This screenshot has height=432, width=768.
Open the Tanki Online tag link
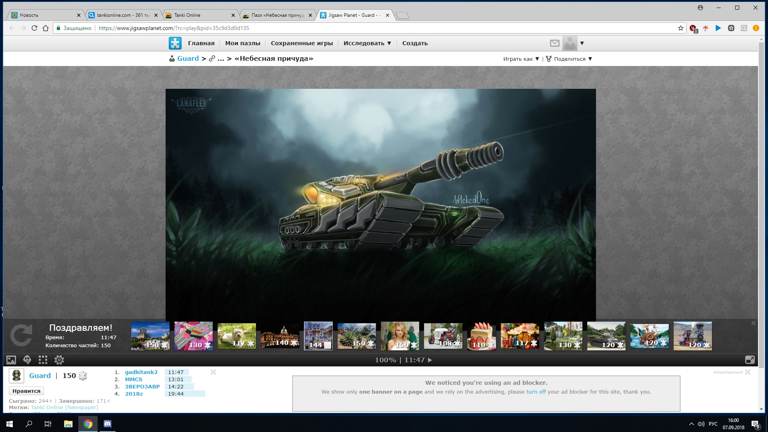(x=64, y=407)
